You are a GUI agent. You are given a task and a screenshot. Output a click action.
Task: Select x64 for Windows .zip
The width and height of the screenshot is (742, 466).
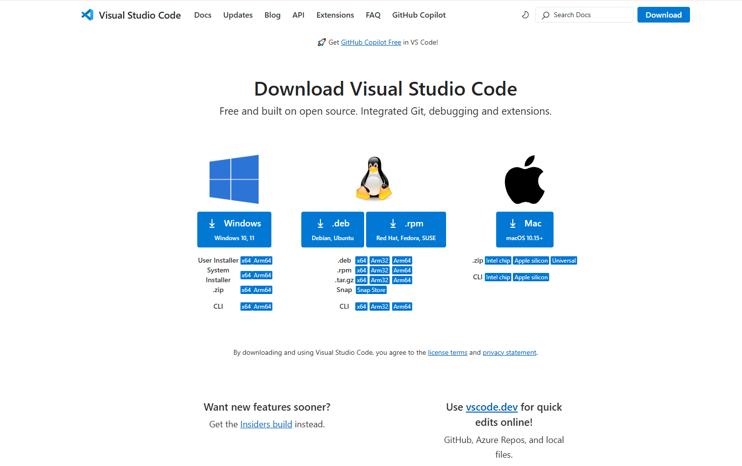click(246, 290)
